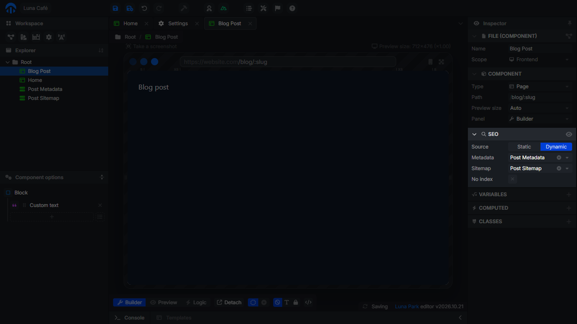Click the component Name field showing Blog Post
577x324 pixels.
coord(540,49)
